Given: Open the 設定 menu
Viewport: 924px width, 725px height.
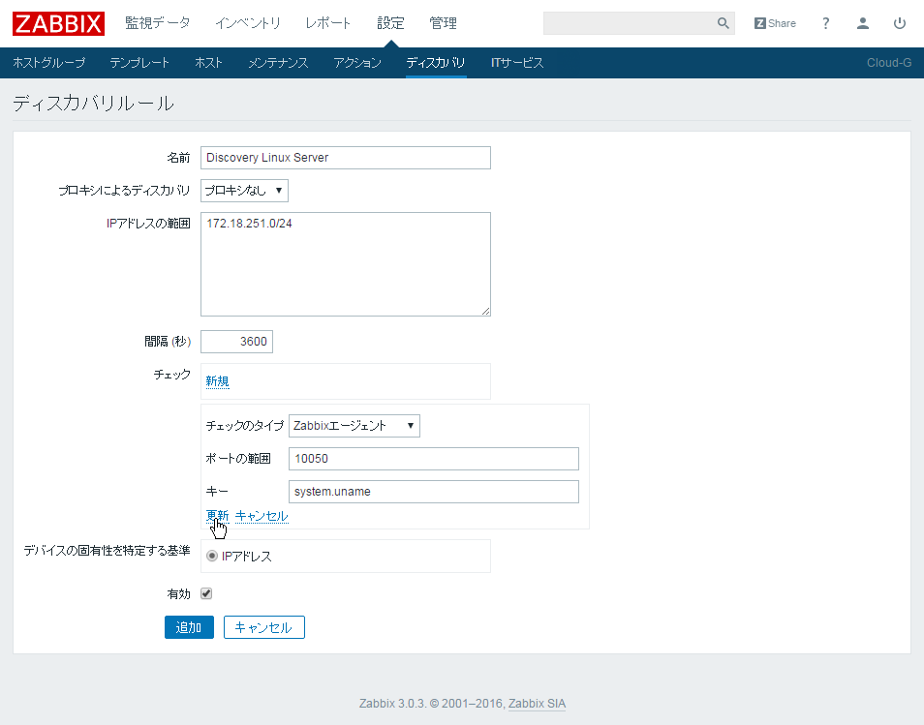Looking at the screenshot, I should click(x=390, y=23).
